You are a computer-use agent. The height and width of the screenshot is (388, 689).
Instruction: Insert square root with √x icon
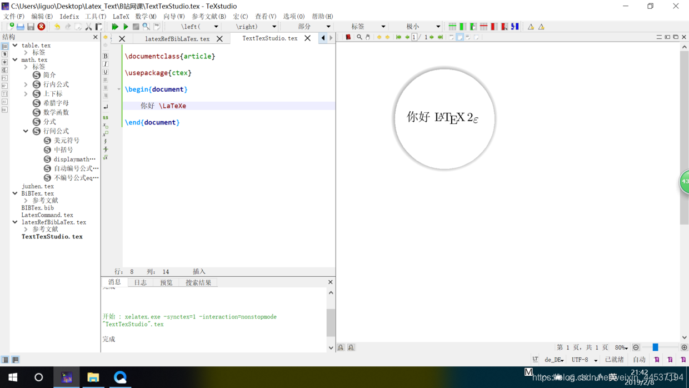coord(106,157)
